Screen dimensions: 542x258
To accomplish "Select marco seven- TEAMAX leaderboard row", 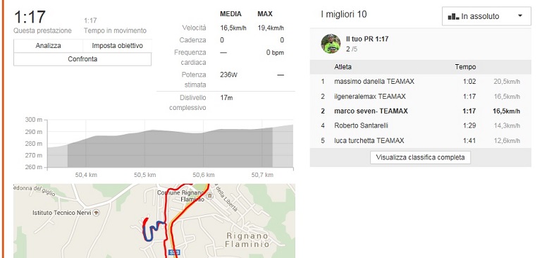I will point(420,111).
